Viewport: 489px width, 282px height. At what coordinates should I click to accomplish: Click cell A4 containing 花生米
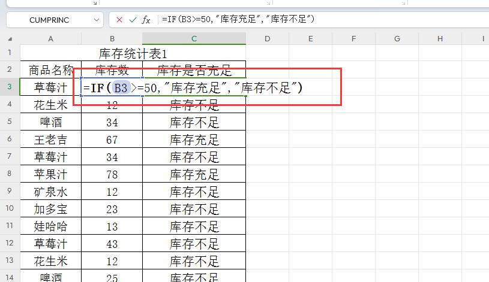click(x=51, y=105)
